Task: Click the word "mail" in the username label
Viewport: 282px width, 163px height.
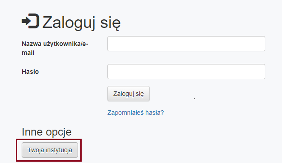Action: coord(28,53)
